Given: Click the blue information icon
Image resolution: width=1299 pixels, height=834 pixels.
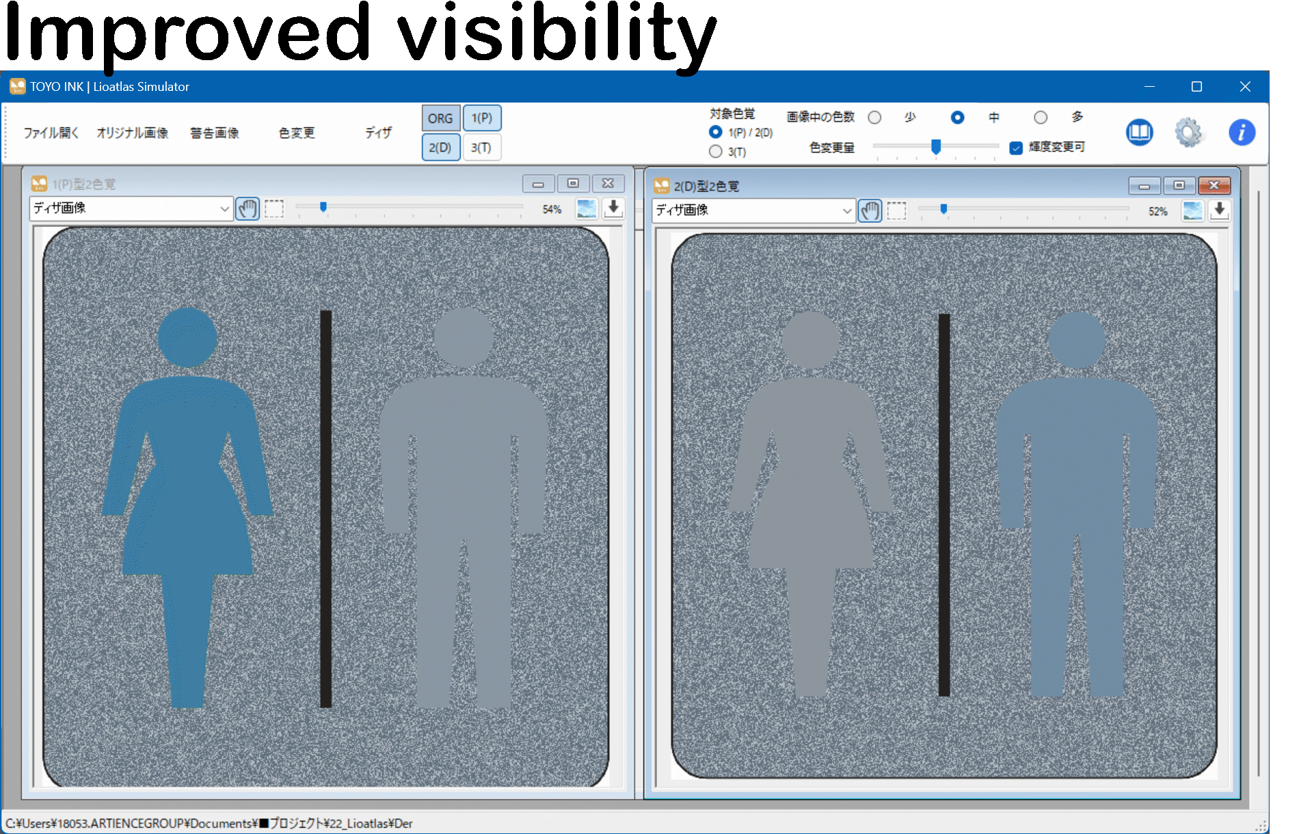Looking at the screenshot, I should (1242, 132).
